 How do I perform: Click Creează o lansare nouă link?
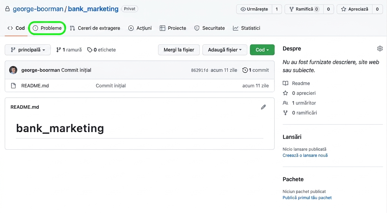click(x=305, y=155)
